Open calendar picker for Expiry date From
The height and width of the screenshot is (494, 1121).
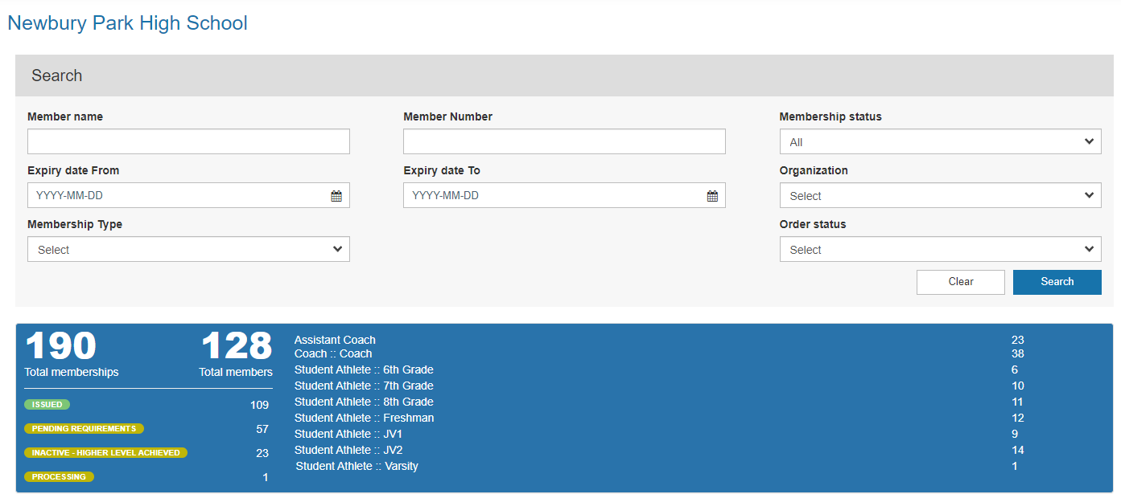pyautogui.click(x=336, y=196)
